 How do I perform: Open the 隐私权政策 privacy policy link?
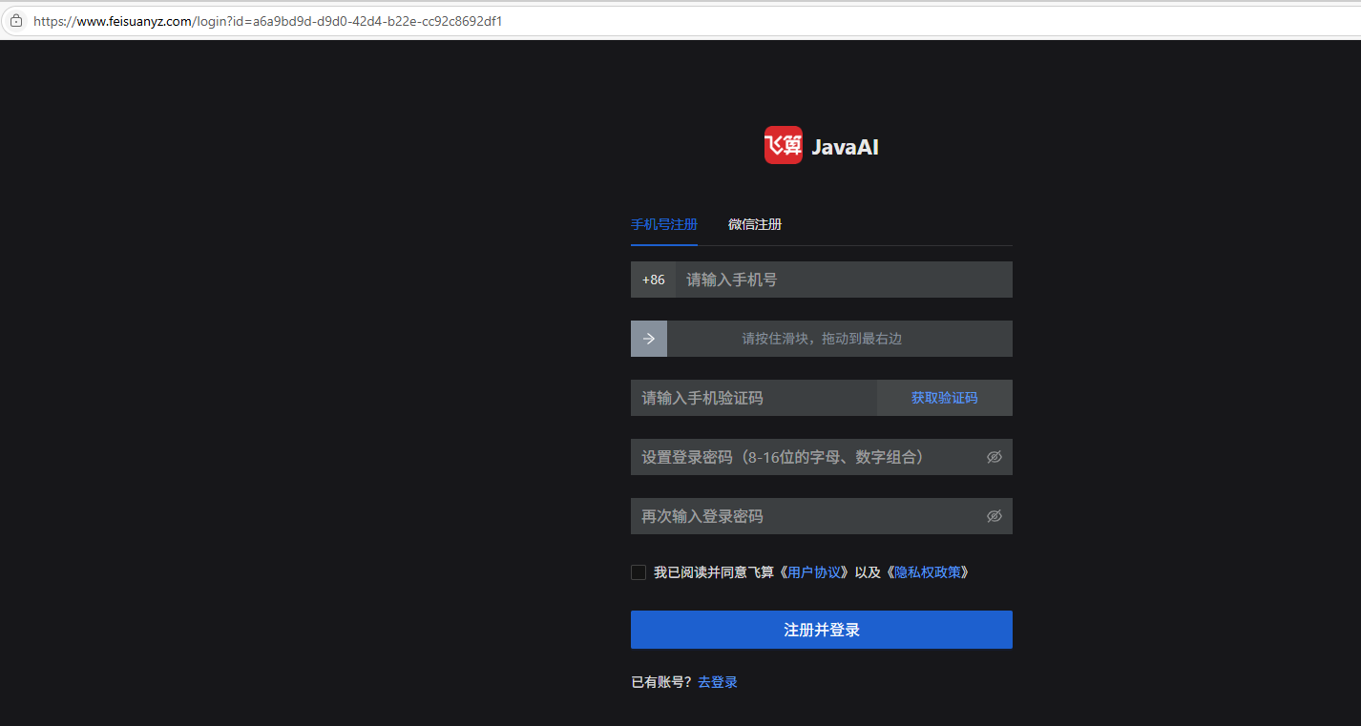pos(928,571)
